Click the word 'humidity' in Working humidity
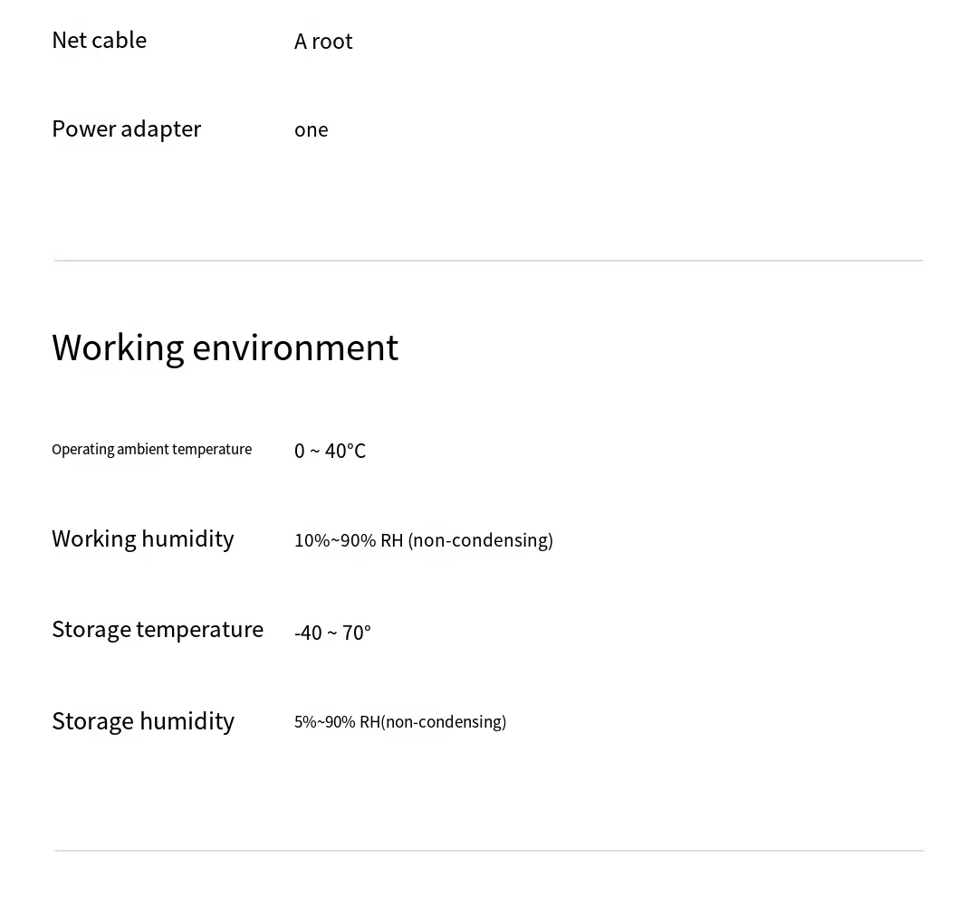The height and width of the screenshot is (905, 978). [x=187, y=539]
